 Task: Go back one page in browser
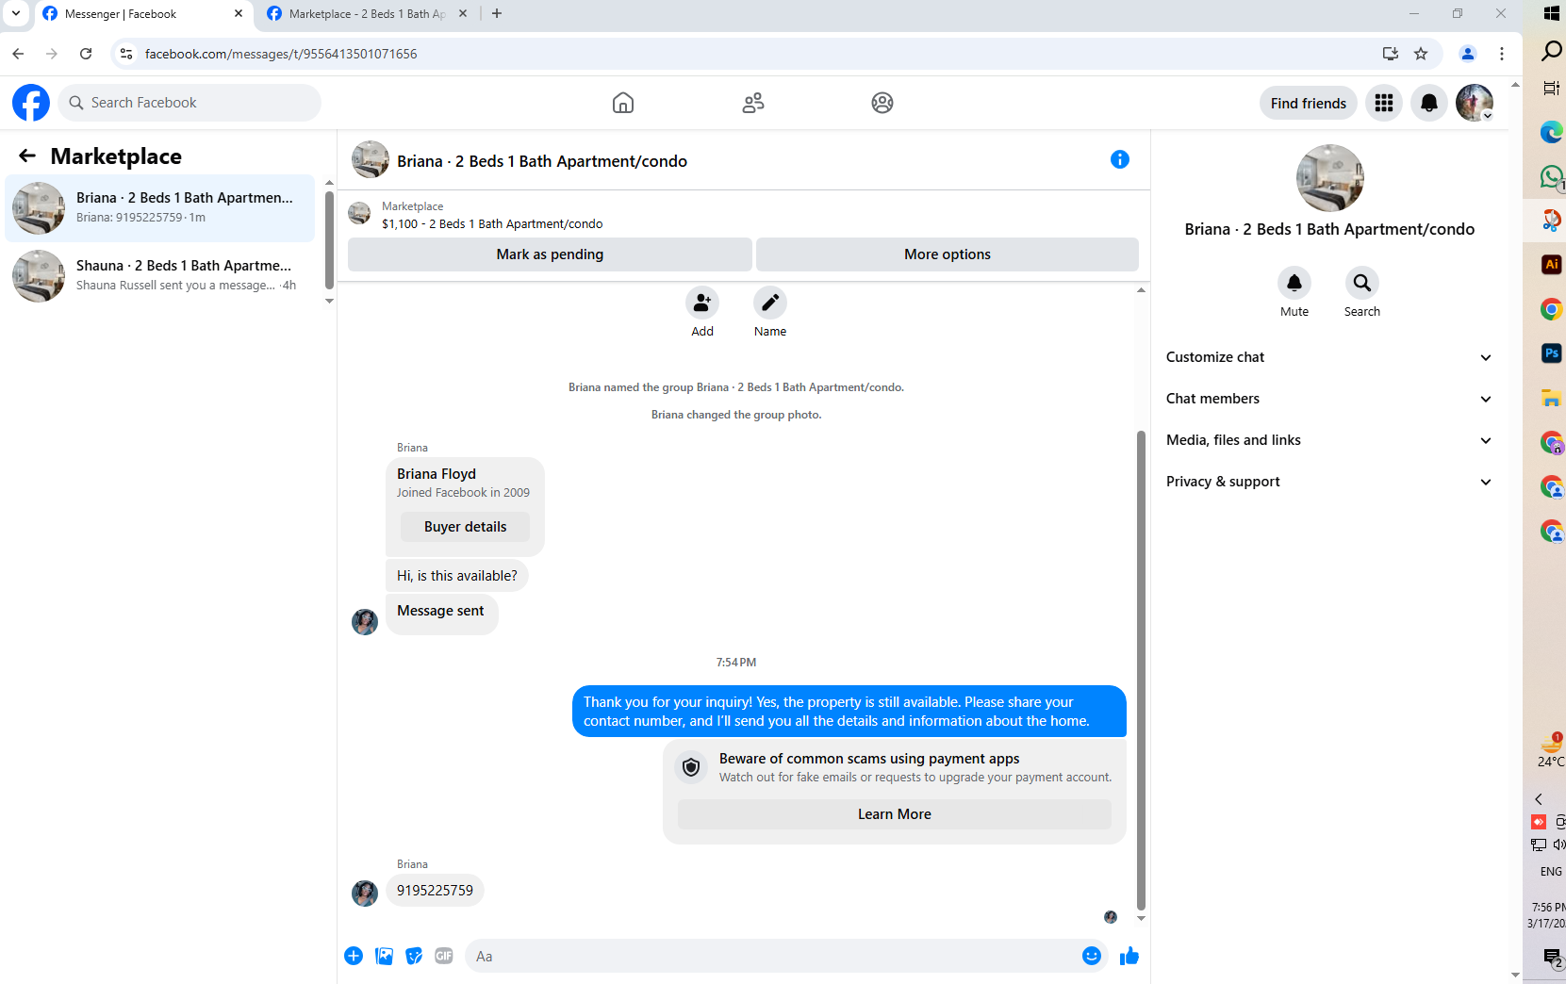pos(18,54)
